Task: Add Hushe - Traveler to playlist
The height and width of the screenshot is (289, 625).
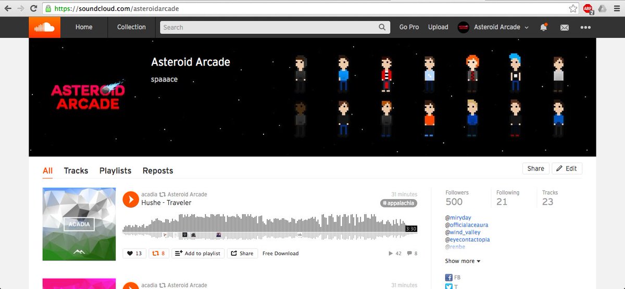Action: pos(198,253)
